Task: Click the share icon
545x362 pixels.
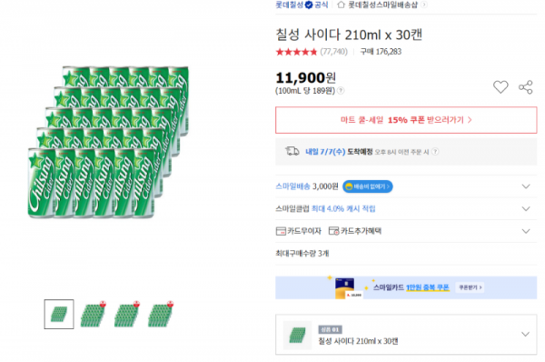Action: point(526,87)
